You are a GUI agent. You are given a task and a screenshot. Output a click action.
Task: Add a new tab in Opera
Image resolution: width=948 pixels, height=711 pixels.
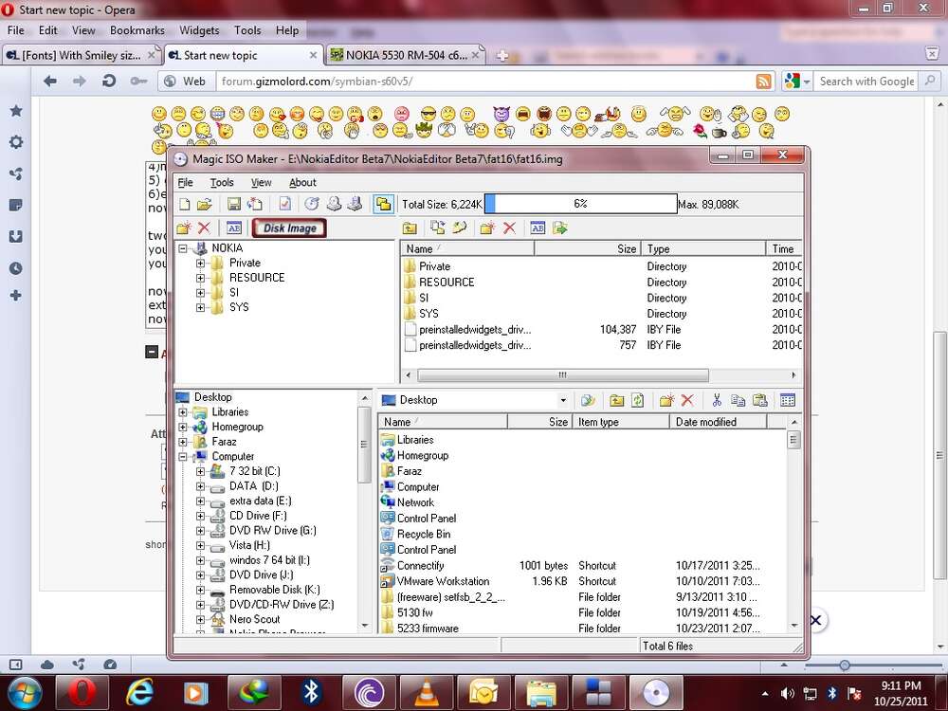(501, 56)
